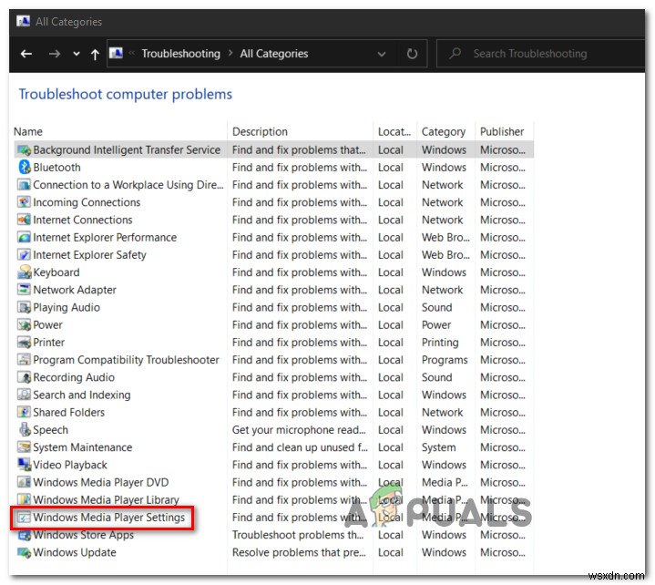Select the Bluetooth row name
The width and height of the screenshot is (655, 585).
[x=56, y=167]
